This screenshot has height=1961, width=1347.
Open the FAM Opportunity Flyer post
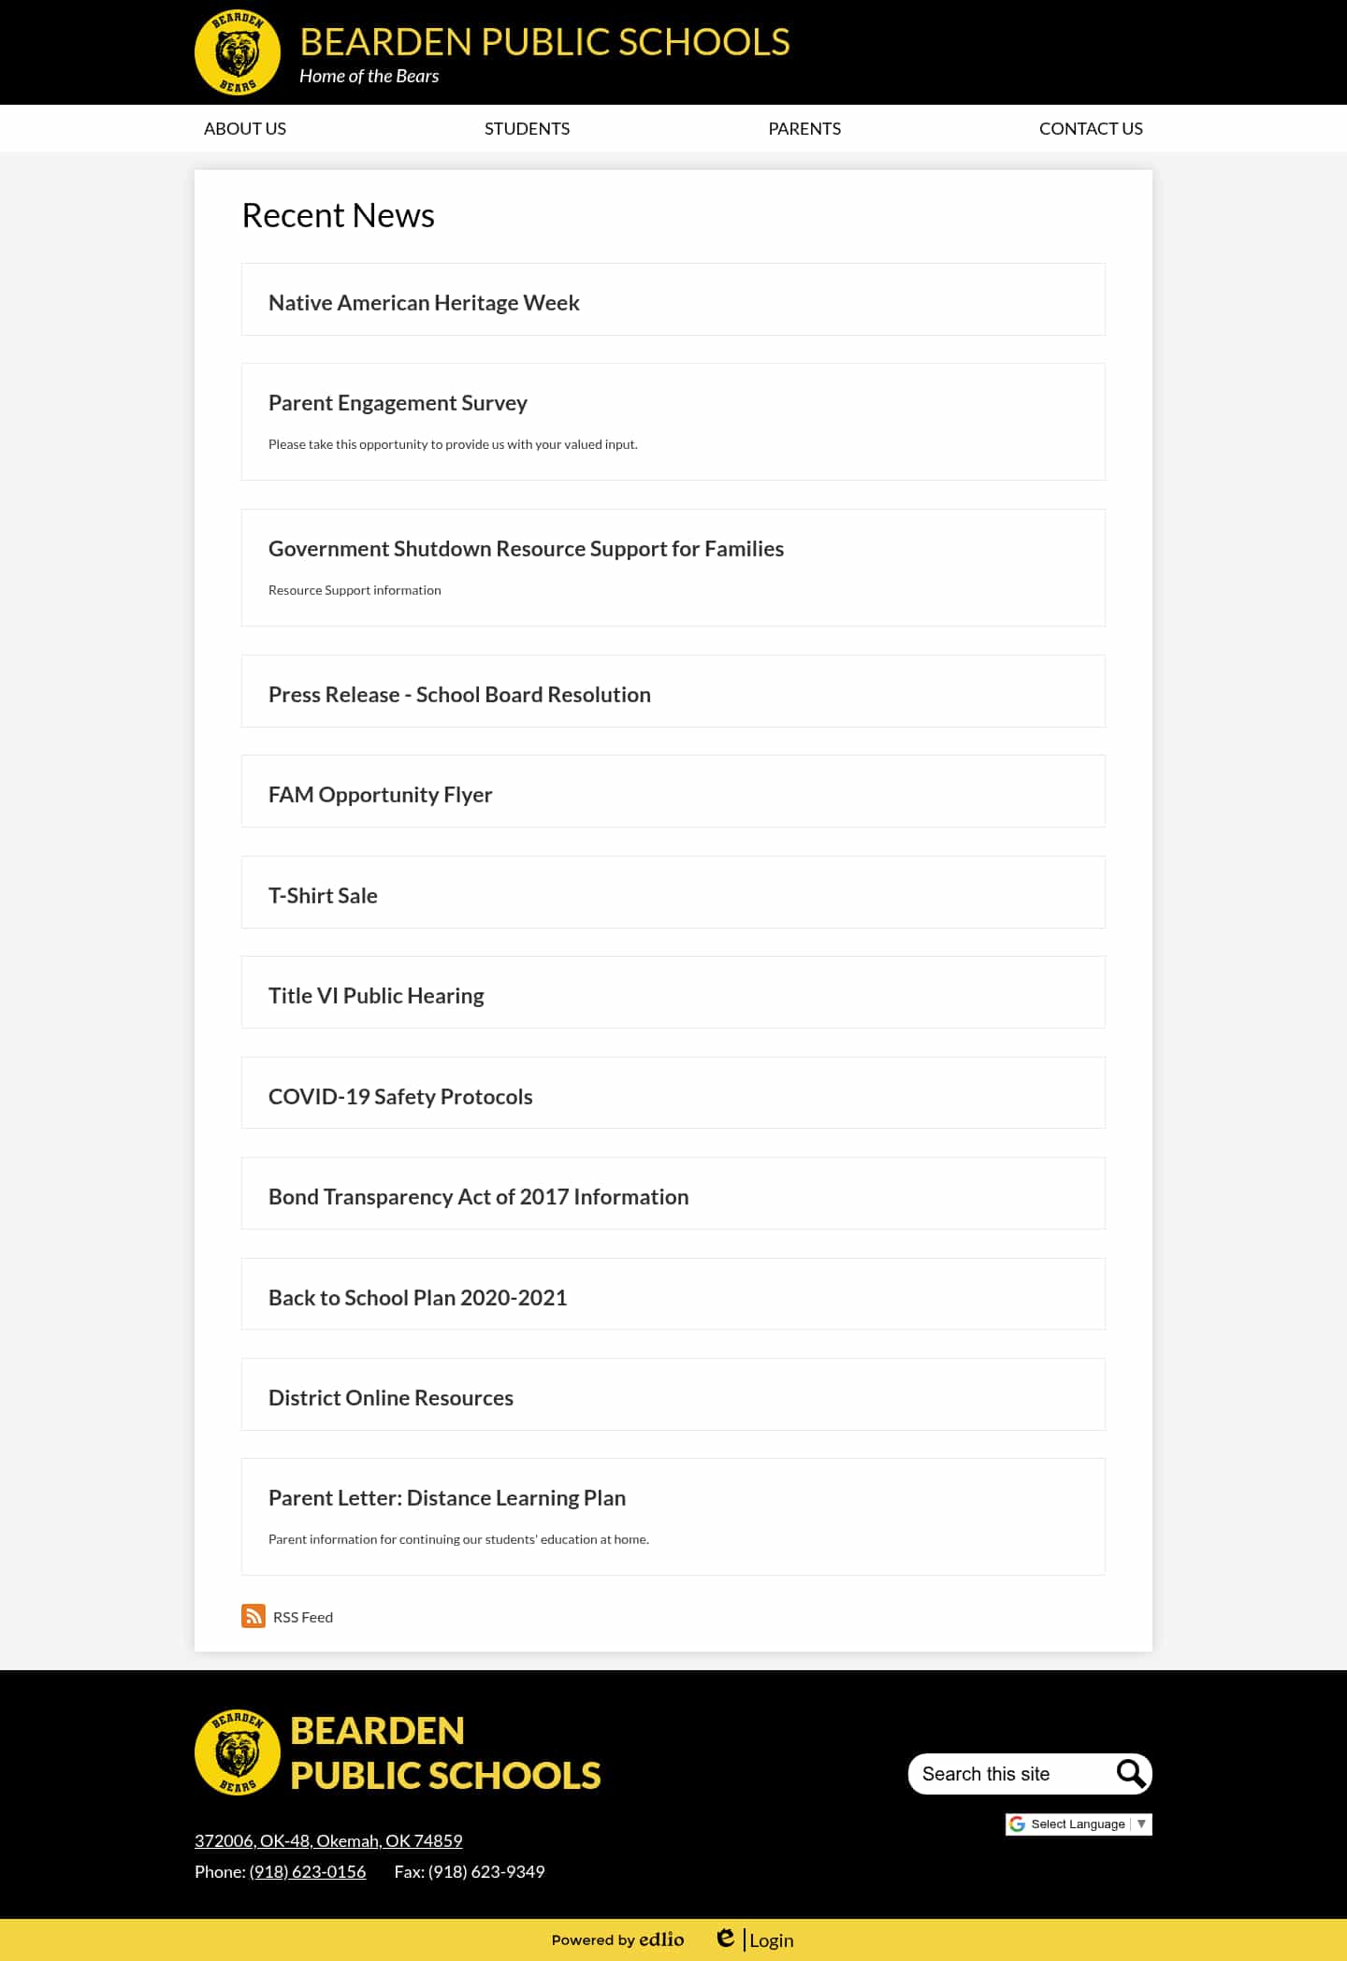[380, 795]
